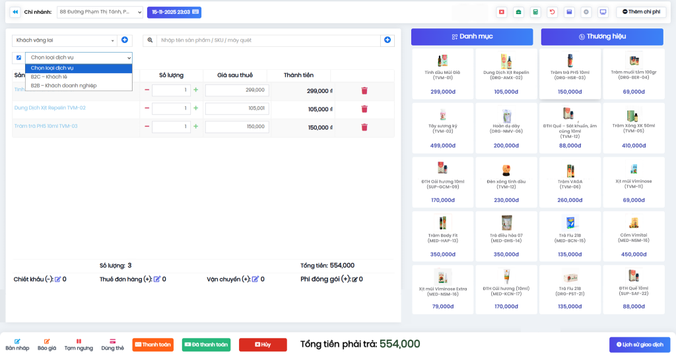Click orange Thanh toán button
The image size is (676, 360).
point(153,344)
